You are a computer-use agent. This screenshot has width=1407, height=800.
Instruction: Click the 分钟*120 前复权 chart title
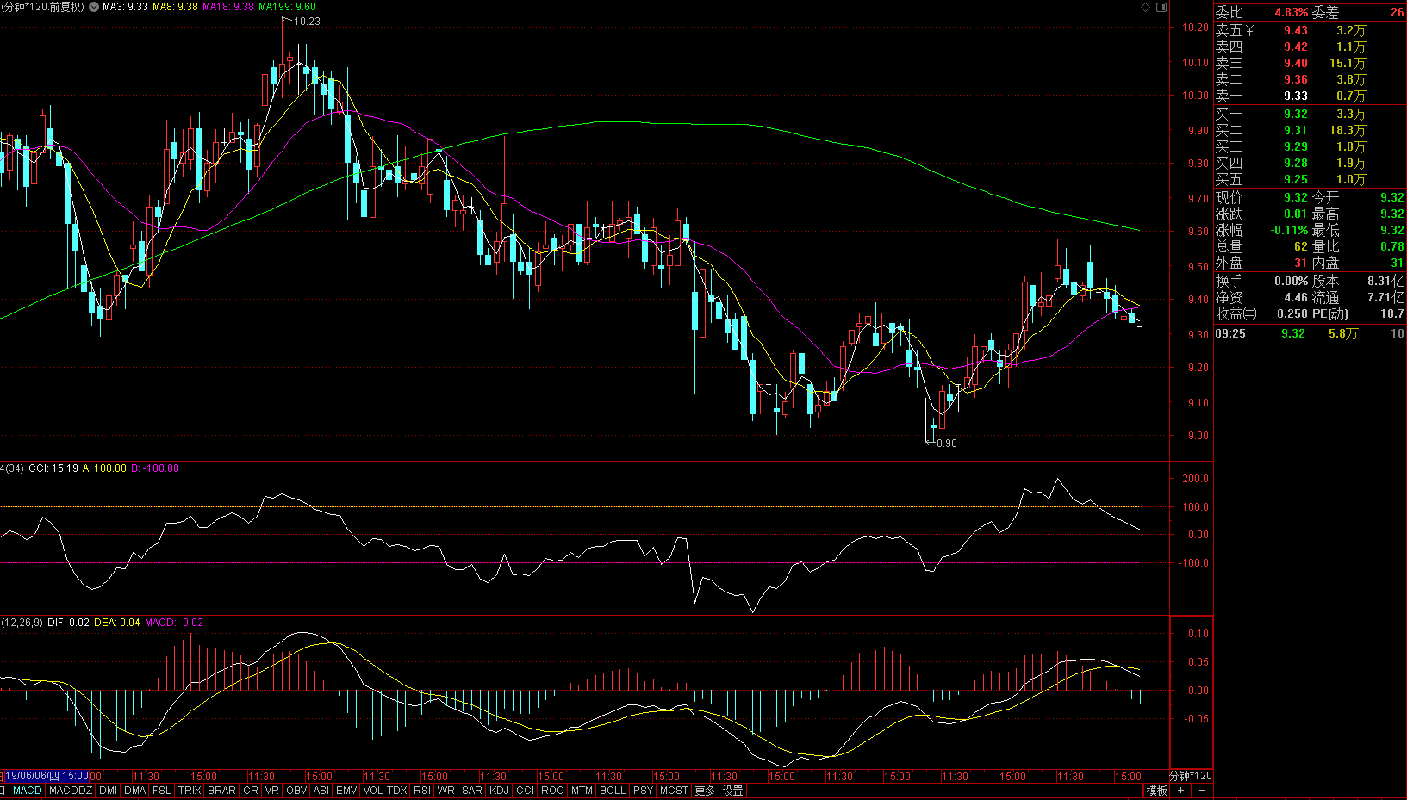tap(43, 7)
